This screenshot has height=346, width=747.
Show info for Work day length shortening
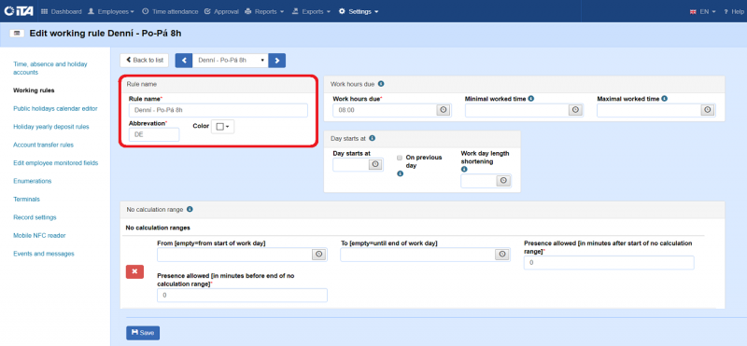pos(464,170)
